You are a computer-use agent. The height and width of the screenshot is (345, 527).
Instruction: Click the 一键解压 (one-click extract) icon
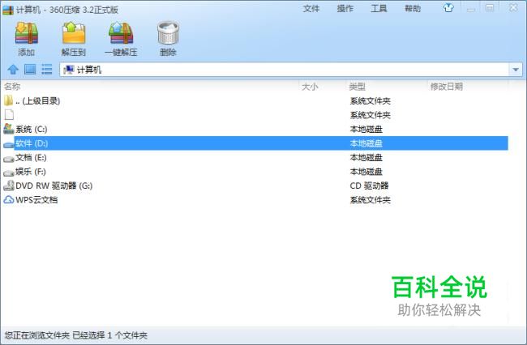coord(121,33)
